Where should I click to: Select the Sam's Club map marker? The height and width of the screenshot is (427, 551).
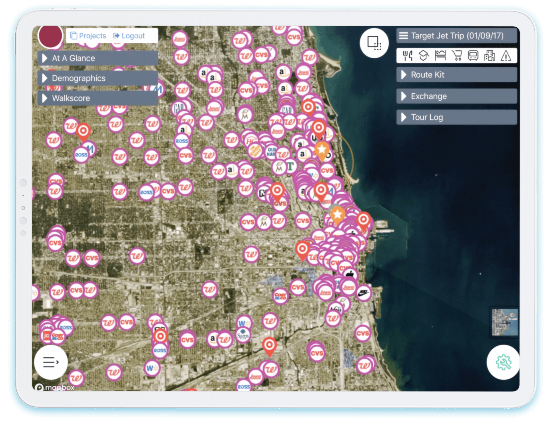pyautogui.click(x=243, y=335)
